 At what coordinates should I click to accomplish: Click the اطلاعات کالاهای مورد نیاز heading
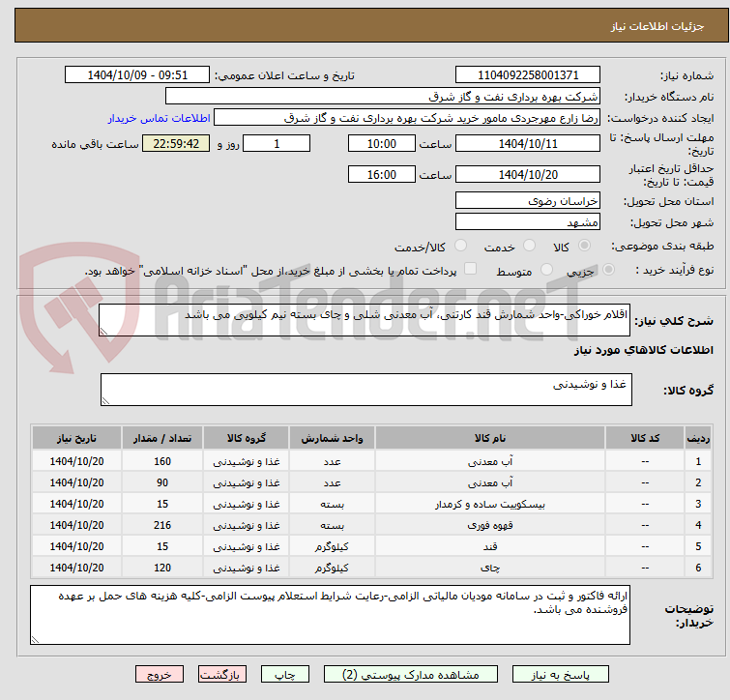[643, 350]
